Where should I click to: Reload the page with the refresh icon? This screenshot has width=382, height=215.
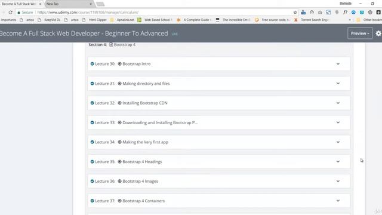[10, 12]
